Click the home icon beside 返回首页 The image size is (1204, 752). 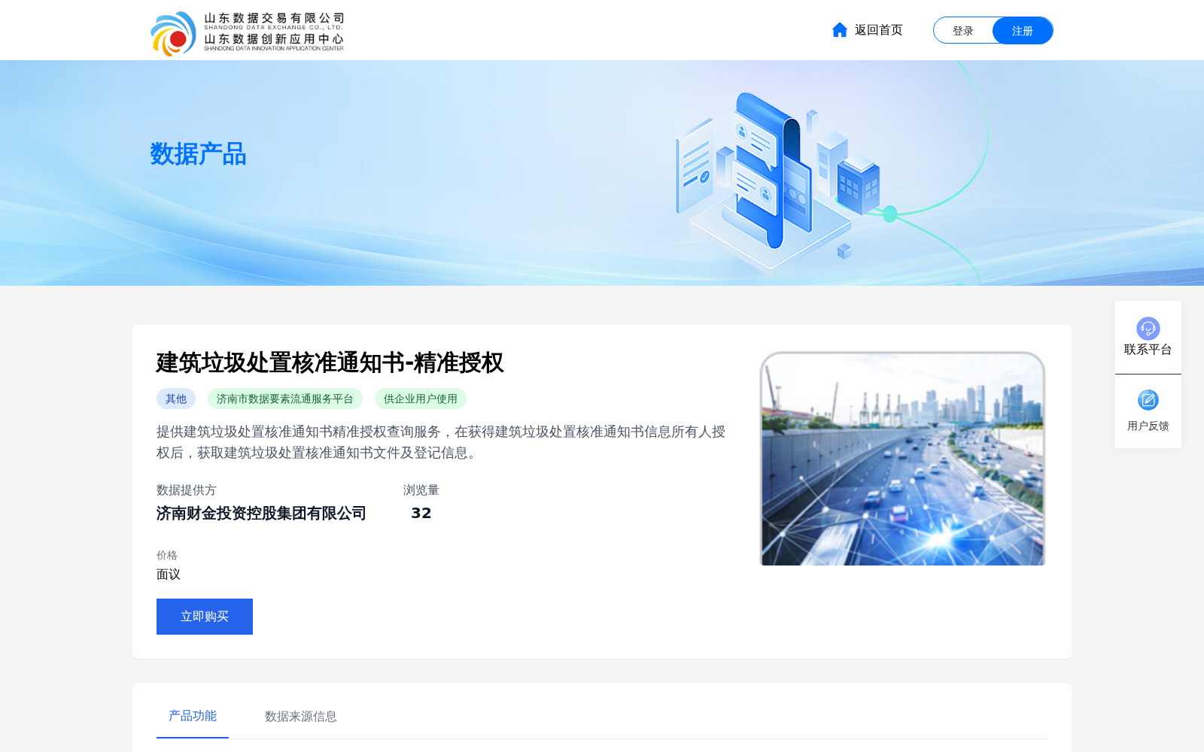click(840, 30)
